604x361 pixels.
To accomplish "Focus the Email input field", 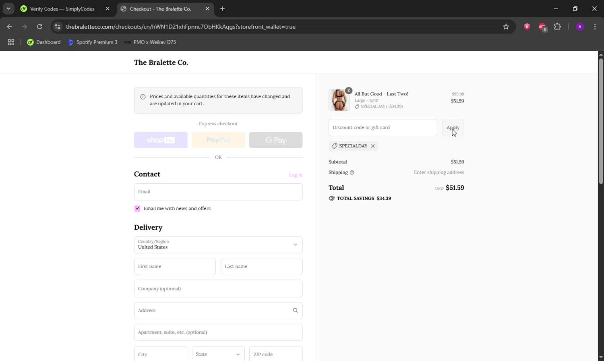I will click(x=218, y=192).
